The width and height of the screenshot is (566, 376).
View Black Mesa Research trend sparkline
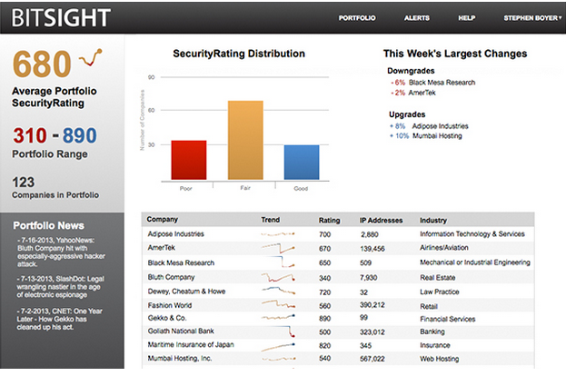(x=280, y=262)
